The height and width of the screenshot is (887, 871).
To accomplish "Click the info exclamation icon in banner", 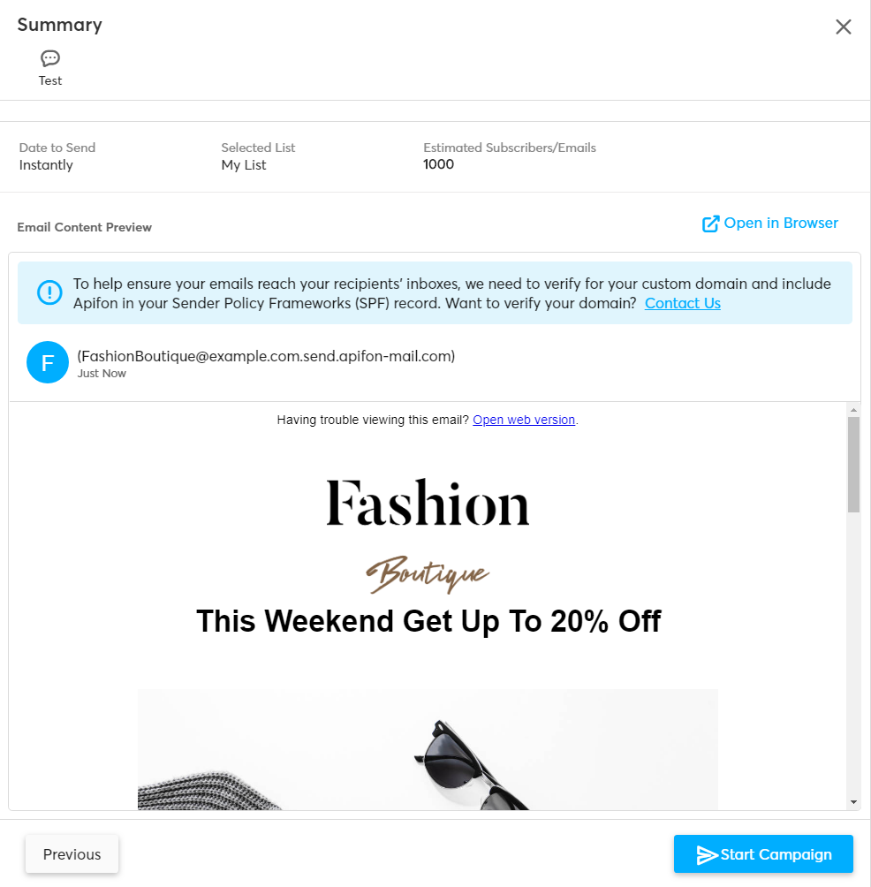I will click(x=49, y=292).
